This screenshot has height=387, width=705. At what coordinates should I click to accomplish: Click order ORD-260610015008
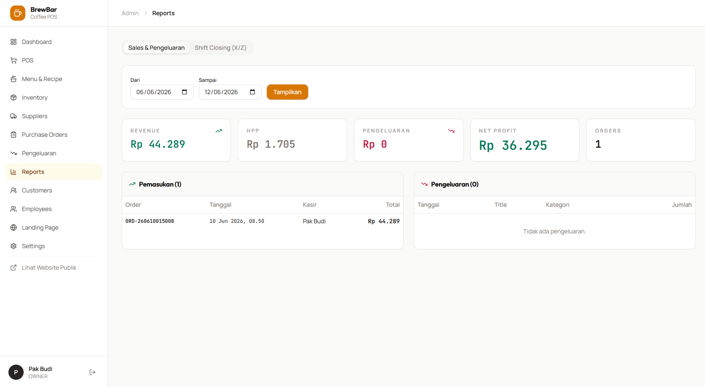point(149,221)
